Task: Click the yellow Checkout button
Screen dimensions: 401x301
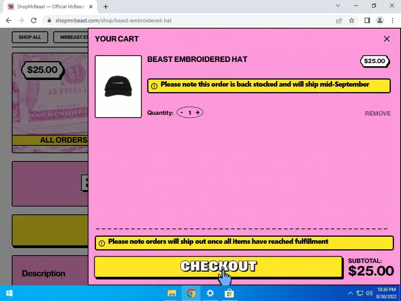Action: tap(219, 267)
